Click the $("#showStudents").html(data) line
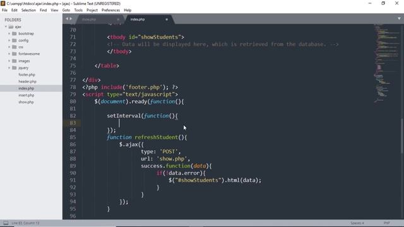This screenshot has height=227, width=404. click(215, 180)
